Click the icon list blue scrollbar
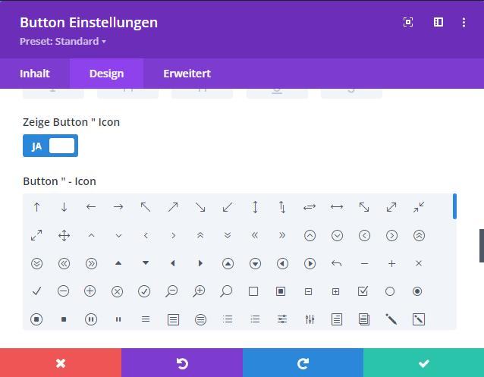The height and width of the screenshot is (377, 484). (x=454, y=207)
